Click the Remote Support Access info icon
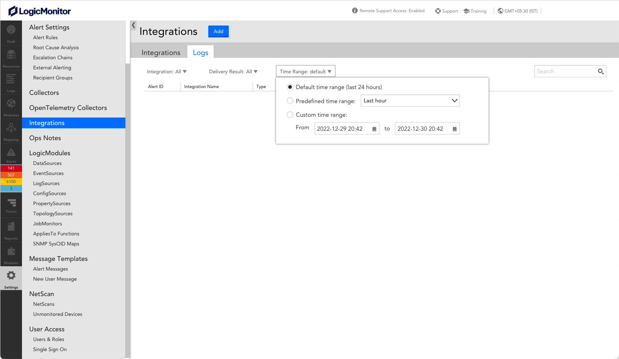This screenshot has height=359, width=619. click(x=355, y=11)
